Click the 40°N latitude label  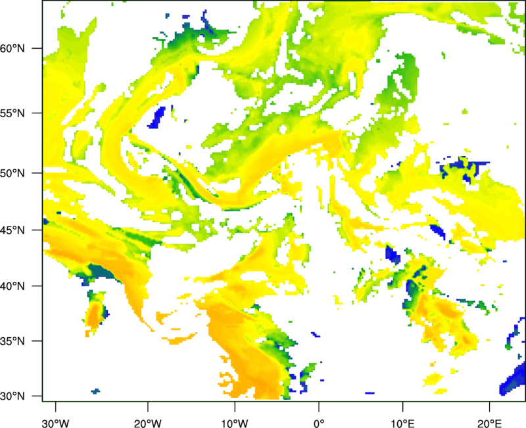click(x=12, y=286)
